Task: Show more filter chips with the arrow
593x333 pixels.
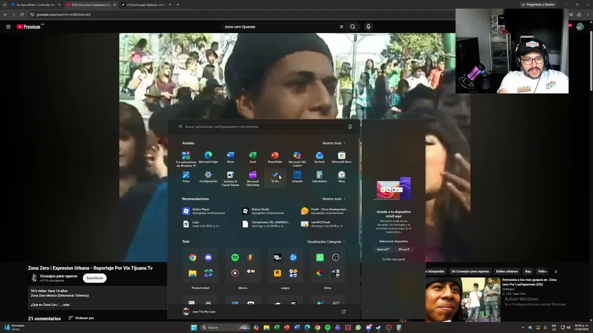Action: 555,271
